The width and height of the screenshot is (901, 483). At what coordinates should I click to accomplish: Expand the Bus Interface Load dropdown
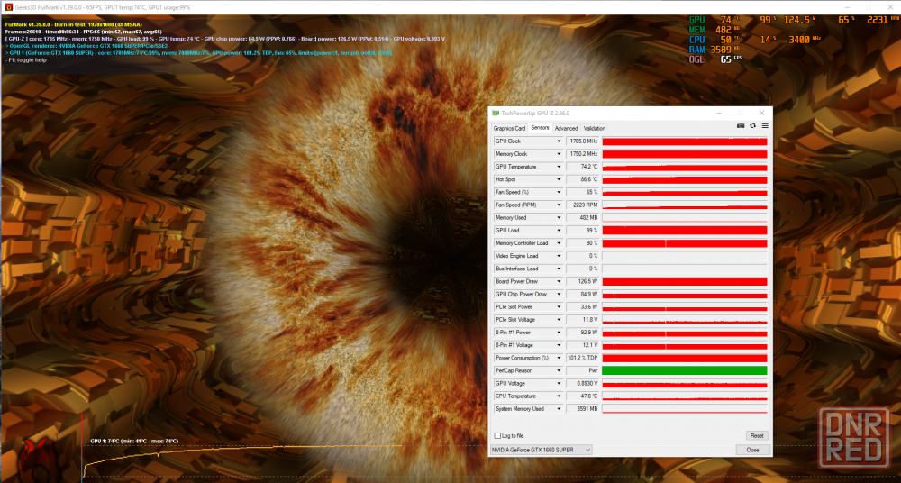tap(558, 269)
